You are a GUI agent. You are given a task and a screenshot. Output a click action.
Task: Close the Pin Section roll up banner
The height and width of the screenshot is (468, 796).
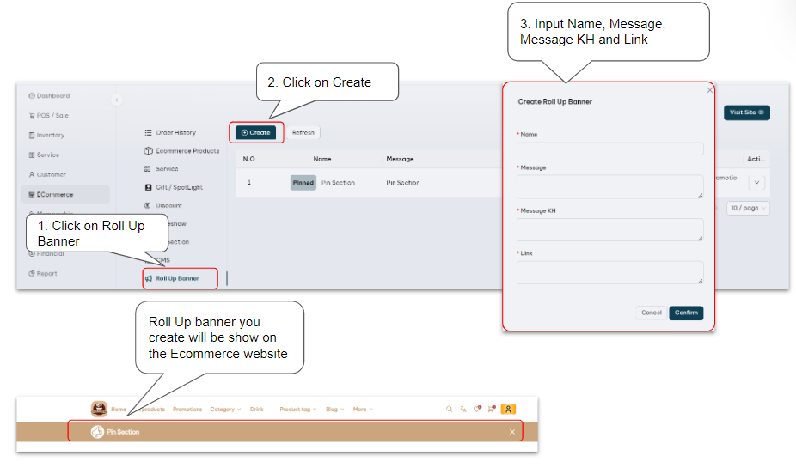click(512, 432)
